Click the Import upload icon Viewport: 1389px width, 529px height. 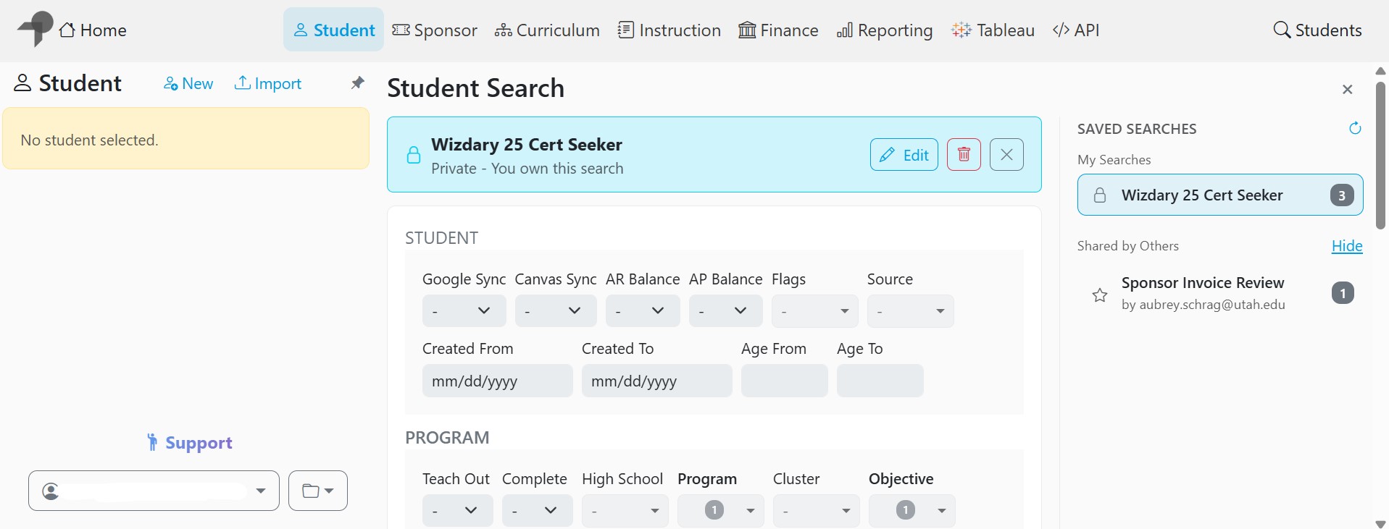point(243,83)
